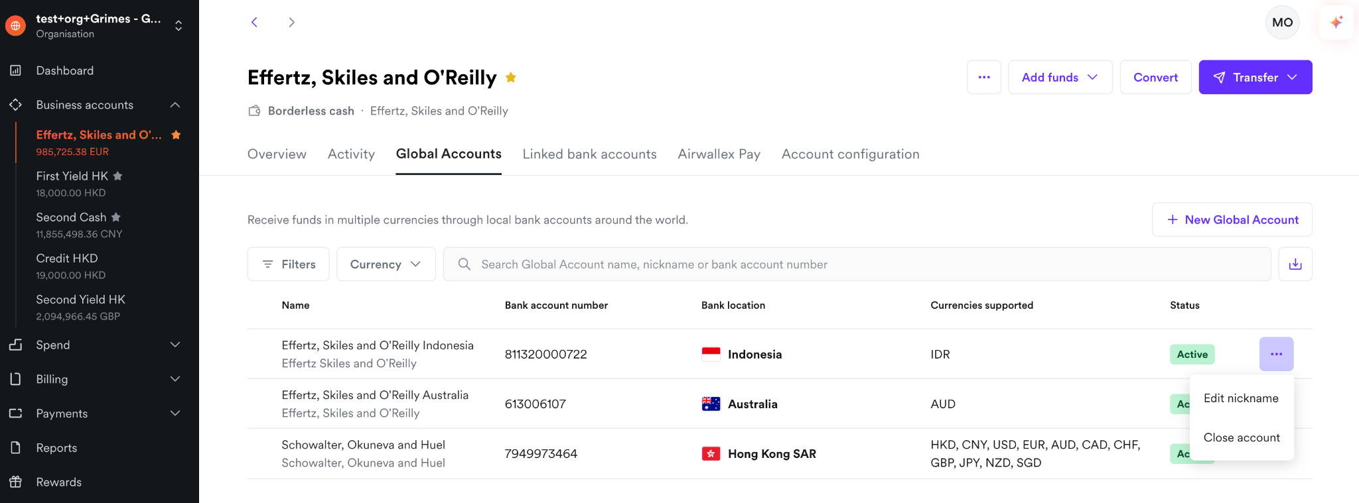Screen dimensions: 1359x503
Task: Open the AI sparkle assistant
Action: (x=1336, y=22)
